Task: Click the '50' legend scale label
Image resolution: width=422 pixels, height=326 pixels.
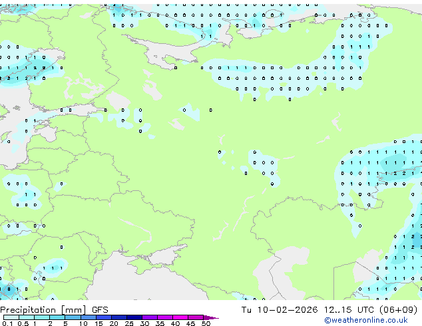Action: 206,323
